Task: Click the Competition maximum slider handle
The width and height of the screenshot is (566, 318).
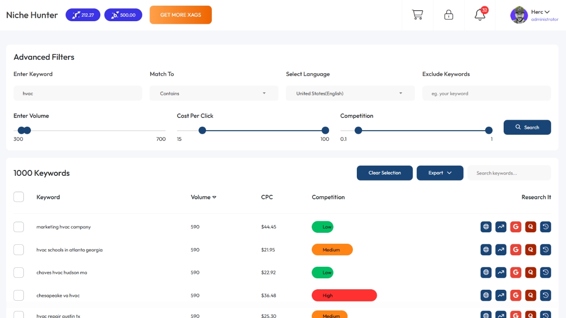Action: [x=489, y=130]
